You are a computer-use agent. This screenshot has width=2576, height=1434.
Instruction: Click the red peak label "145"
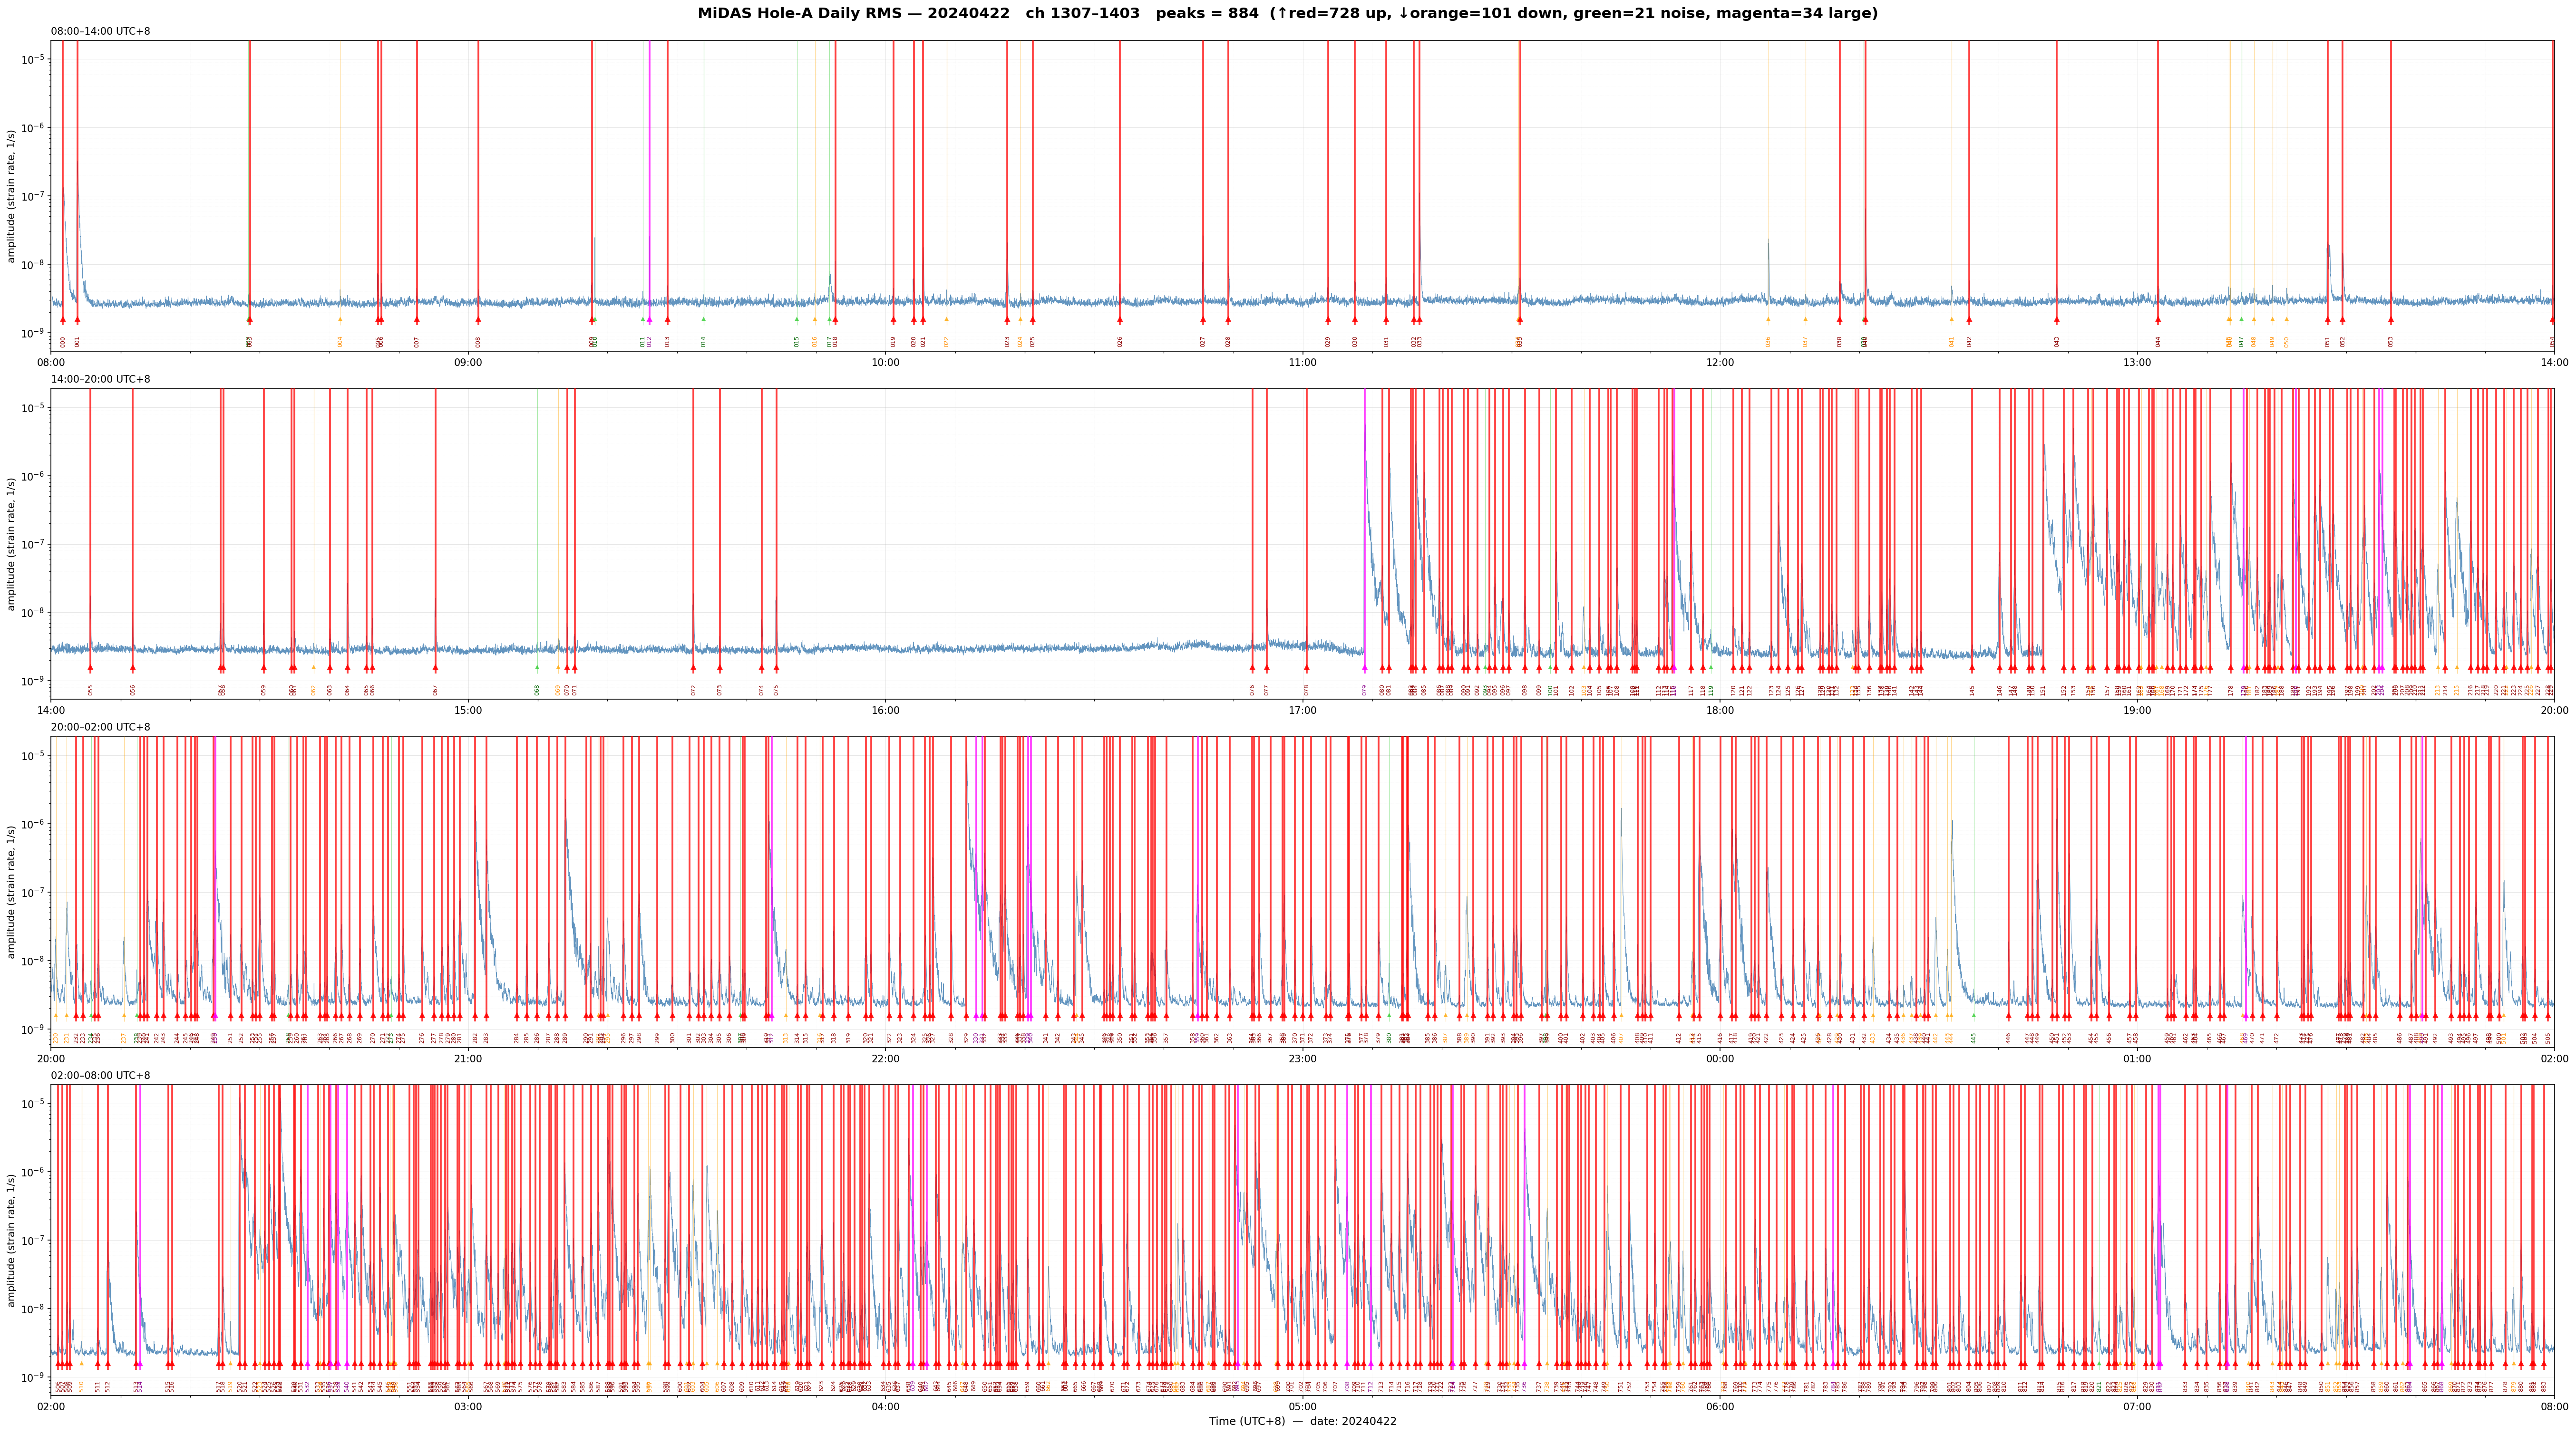tap(1972, 690)
